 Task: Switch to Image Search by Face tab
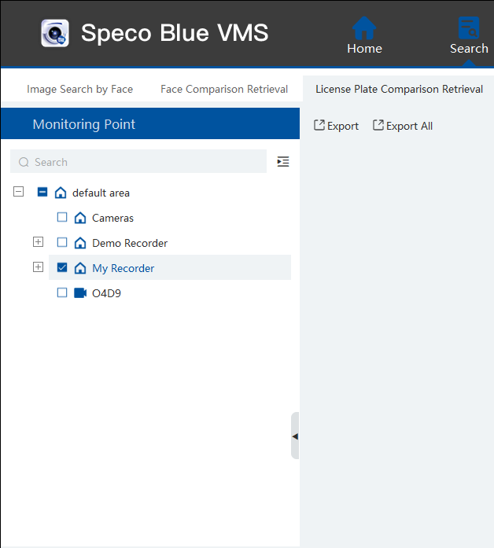pos(79,89)
